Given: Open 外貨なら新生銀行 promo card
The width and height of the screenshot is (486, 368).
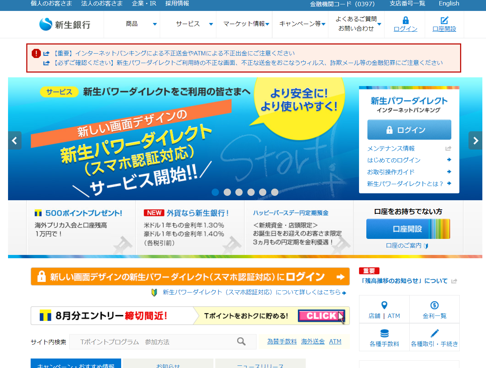Looking at the screenshot, I should point(190,228).
